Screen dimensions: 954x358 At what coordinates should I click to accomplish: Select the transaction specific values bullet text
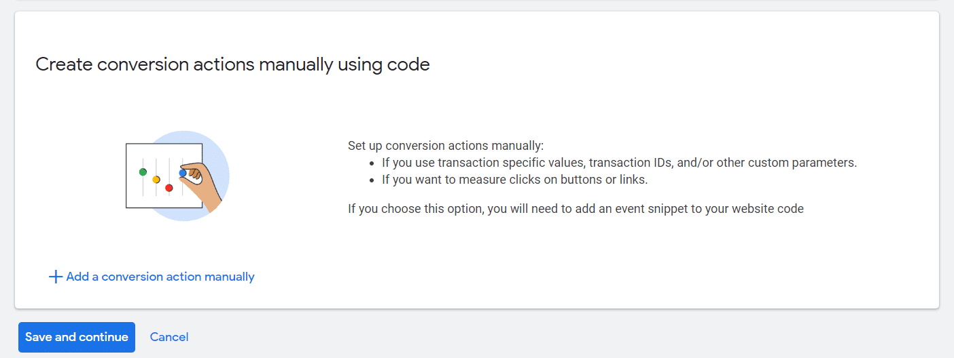pos(619,163)
